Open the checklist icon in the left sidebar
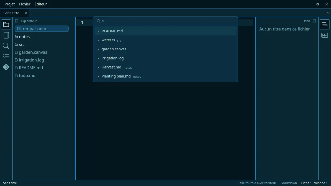This screenshot has width=331, height=186. 6,56
